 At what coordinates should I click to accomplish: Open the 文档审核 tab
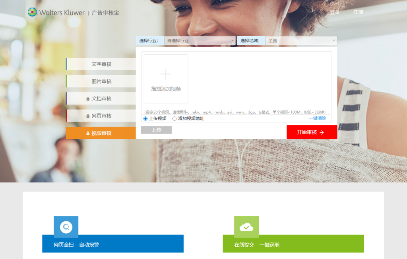(x=102, y=99)
